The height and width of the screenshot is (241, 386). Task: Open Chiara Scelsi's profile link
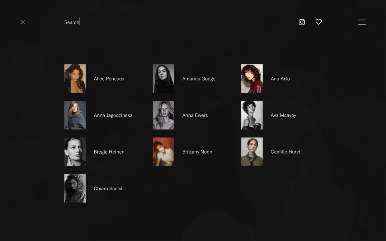coord(108,188)
